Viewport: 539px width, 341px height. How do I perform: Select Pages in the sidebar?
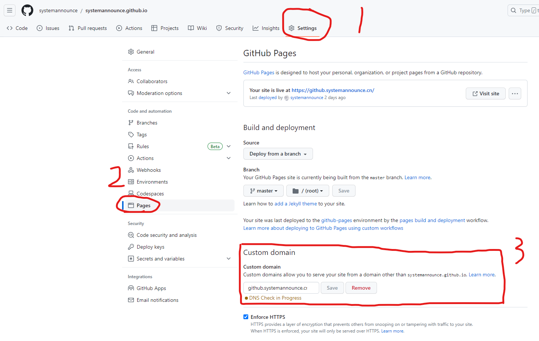pos(178,205)
